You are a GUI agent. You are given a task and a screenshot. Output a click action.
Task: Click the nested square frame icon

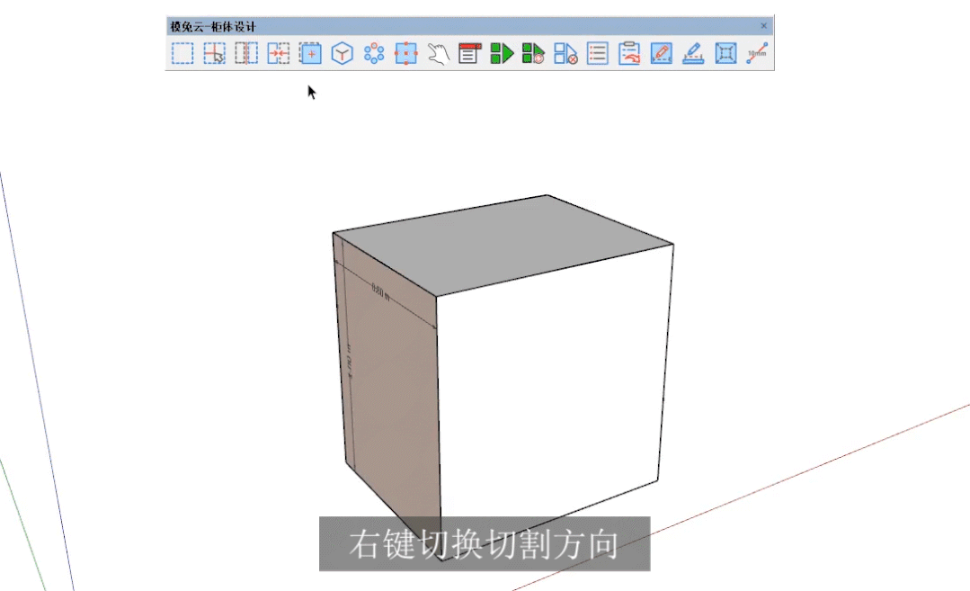pos(725,54)
